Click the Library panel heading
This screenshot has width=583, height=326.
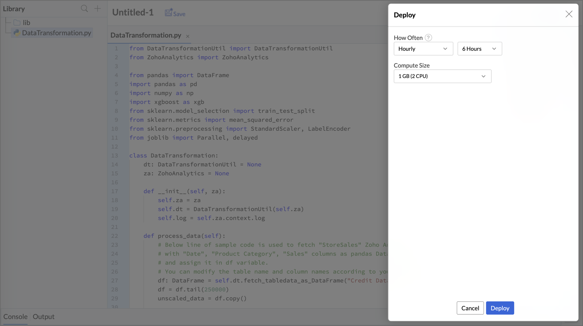14,9
